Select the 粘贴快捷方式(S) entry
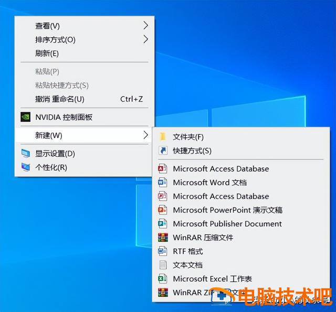336x312 pixels. (85, 85)
